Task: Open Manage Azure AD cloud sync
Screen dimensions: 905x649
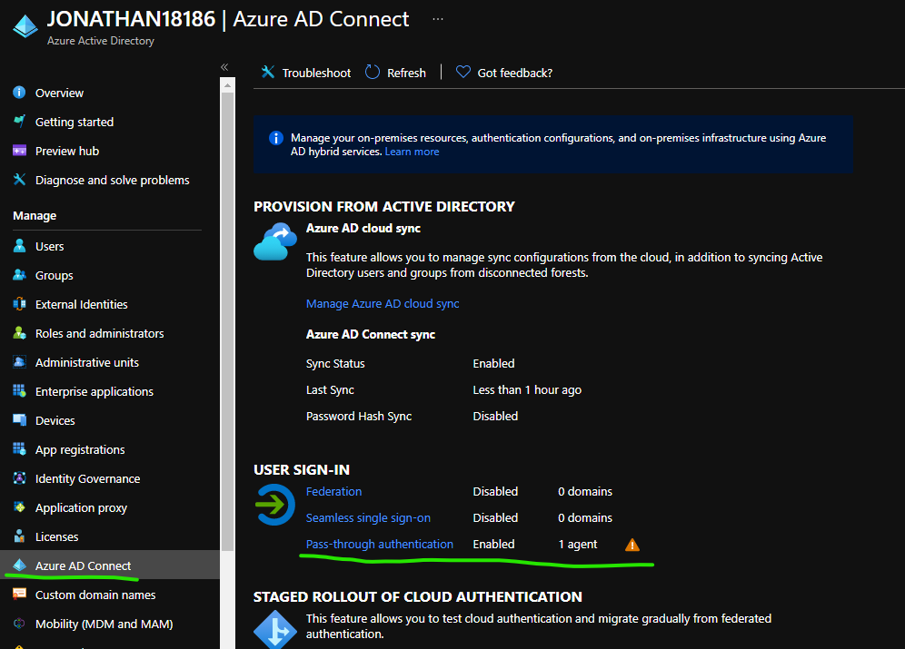Action: 382,303
